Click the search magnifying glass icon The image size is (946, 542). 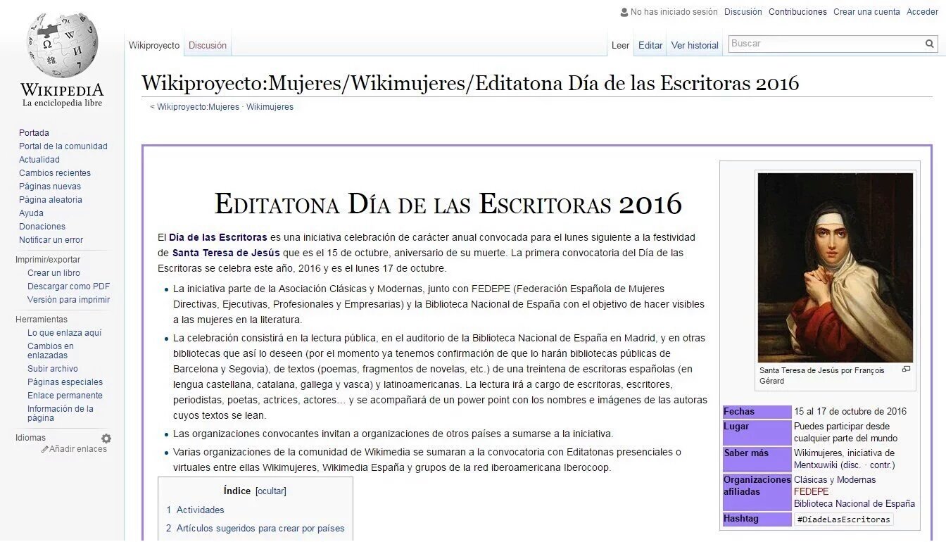tap(929, 44)
